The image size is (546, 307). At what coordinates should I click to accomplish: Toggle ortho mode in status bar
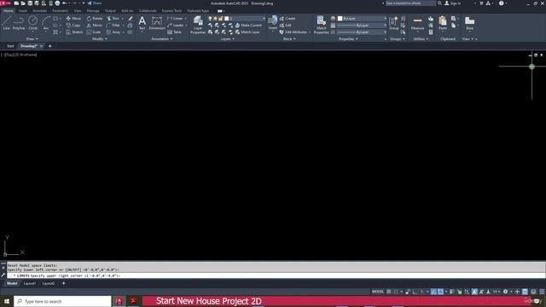coord(415,292)
